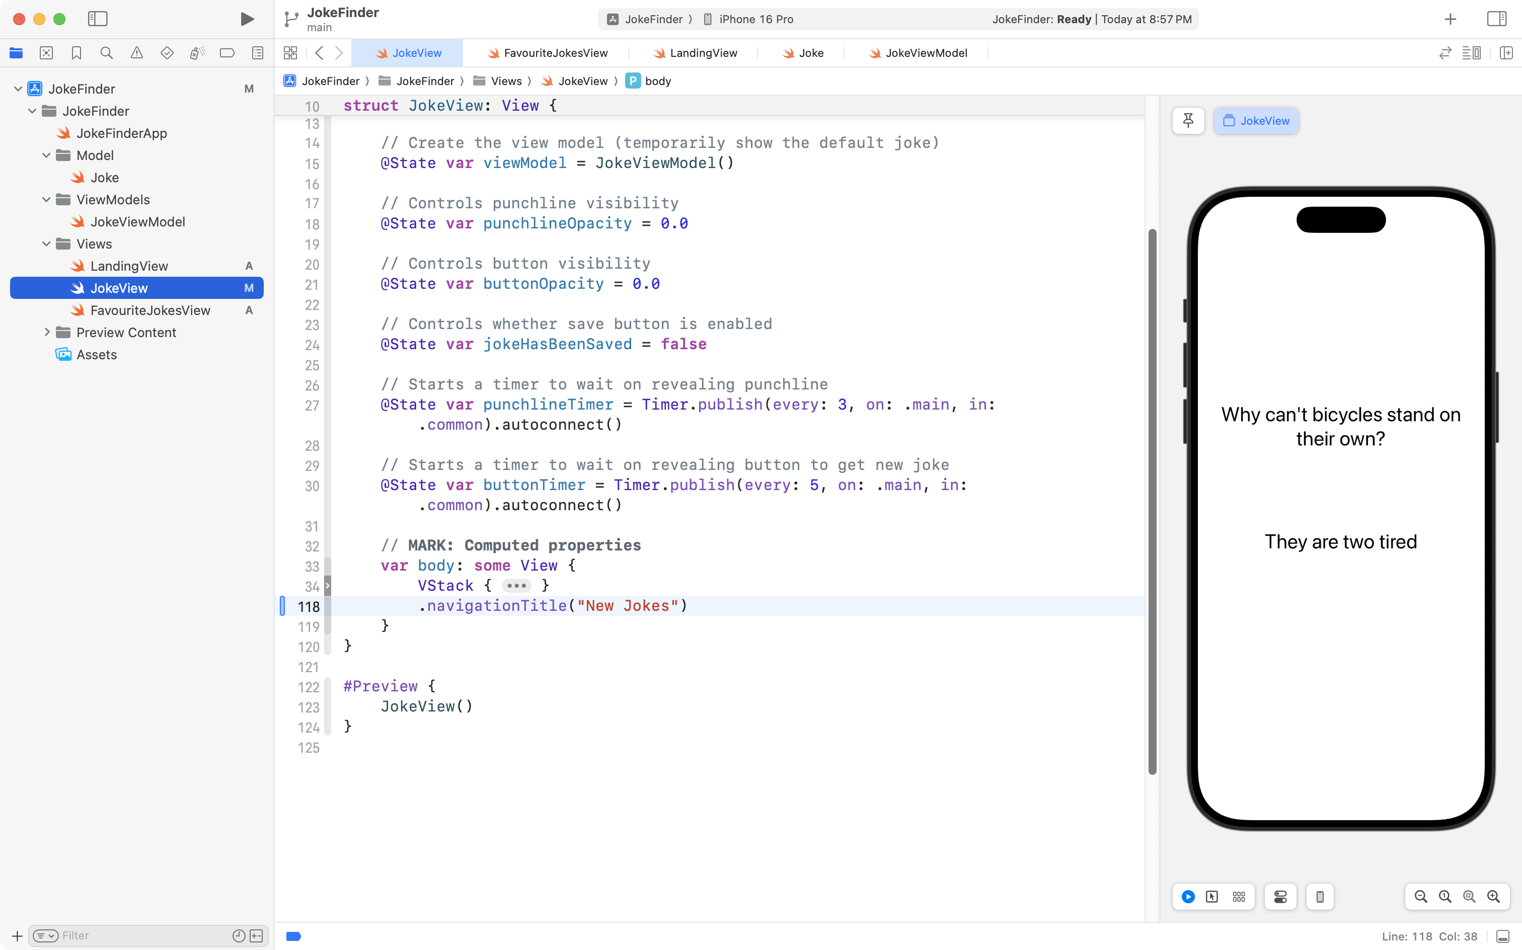The width and height of the screenshot is (1522, 950).
Task: Open the related items grid icon
Action: [290, 53]
